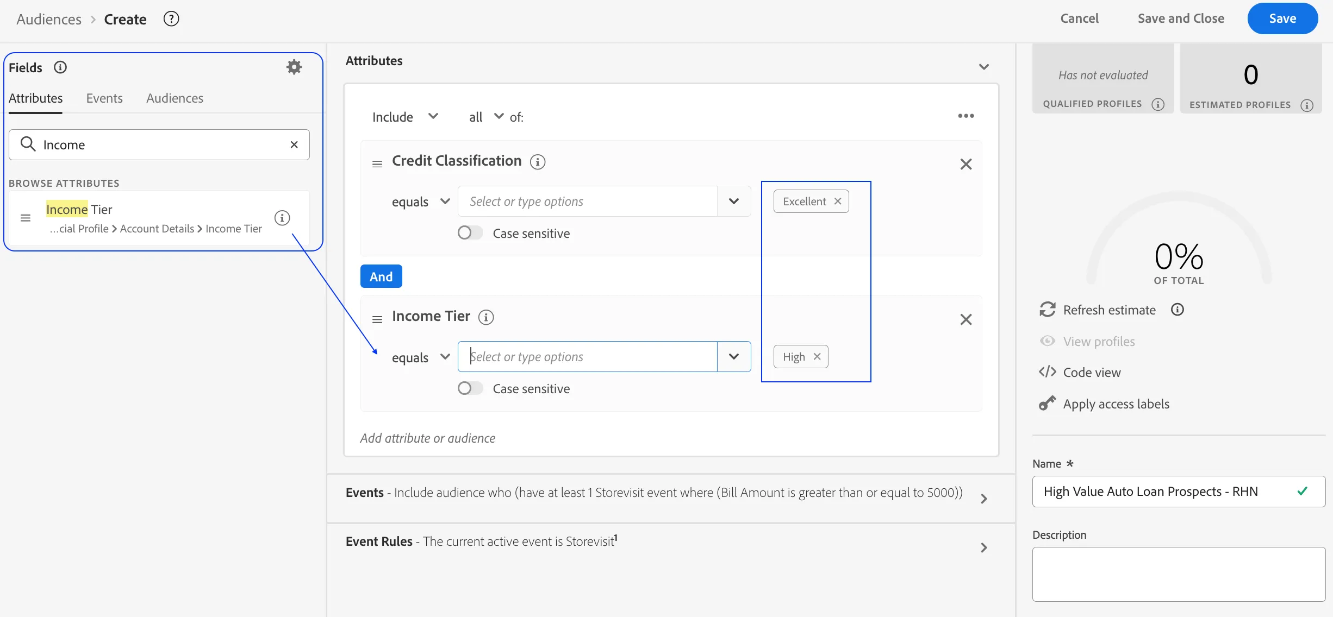This screenshot has width=1333, height=617.
Task: Click the And operator button
Action: coord(381,276)
